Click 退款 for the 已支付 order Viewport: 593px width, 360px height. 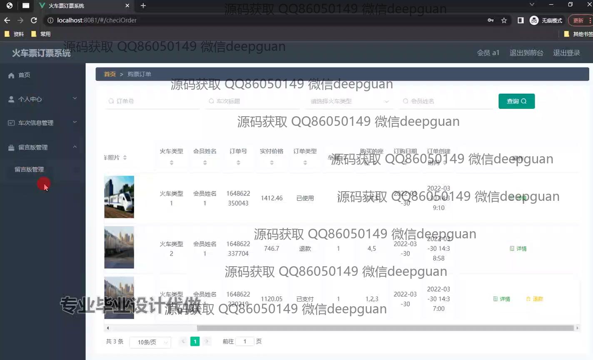click(x=535, y=299)
